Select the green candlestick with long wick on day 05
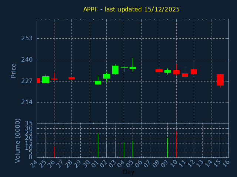This screenshot has height=177, width=237. click(133, 68)
